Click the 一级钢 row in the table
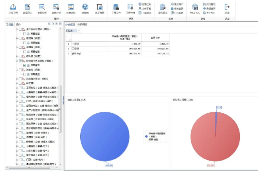The height and width of the screenshot is (176, 264). tap(118, 44)
